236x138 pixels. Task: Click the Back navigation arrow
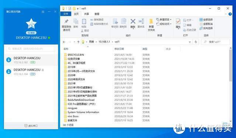point(64,42)
